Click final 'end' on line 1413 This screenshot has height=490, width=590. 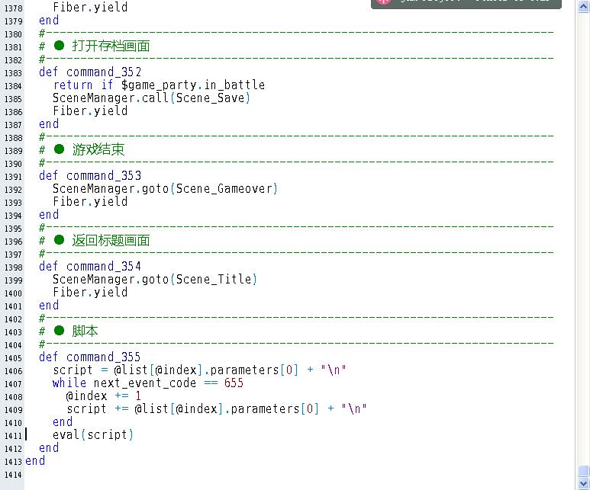click(35, 461)
